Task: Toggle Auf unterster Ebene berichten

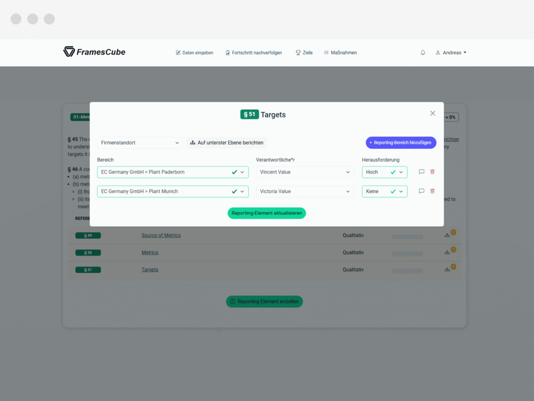Action: pos(227,143)
